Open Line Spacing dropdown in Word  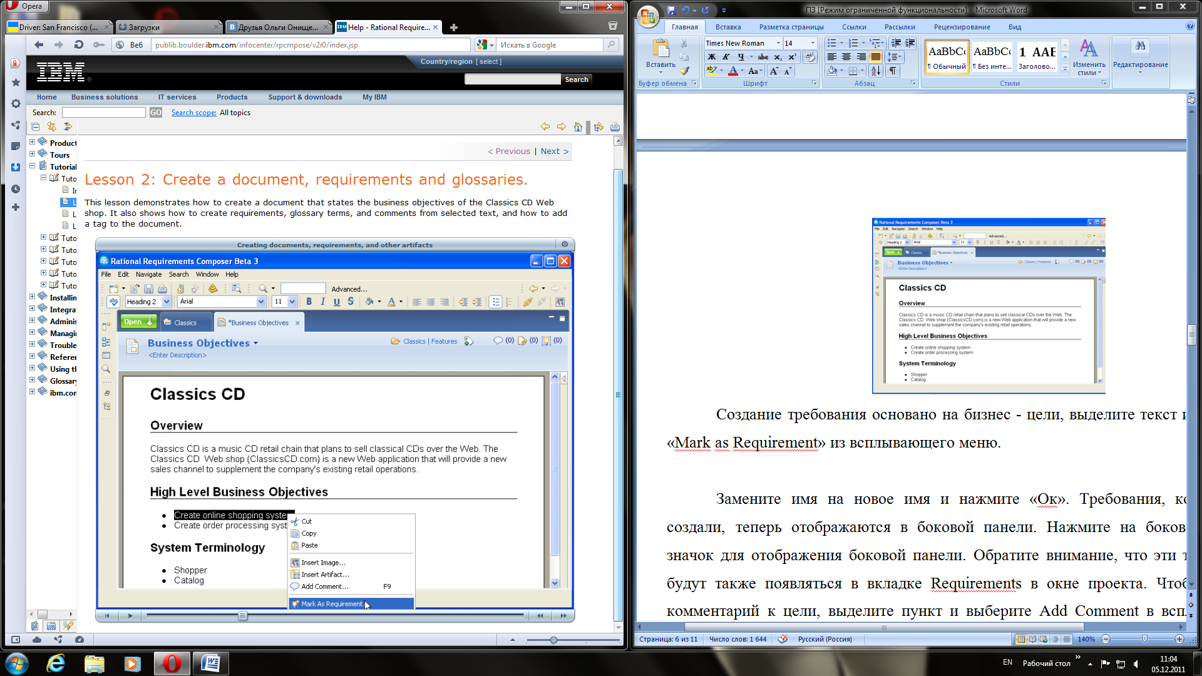pyautogui.click(x=894, y=57)
